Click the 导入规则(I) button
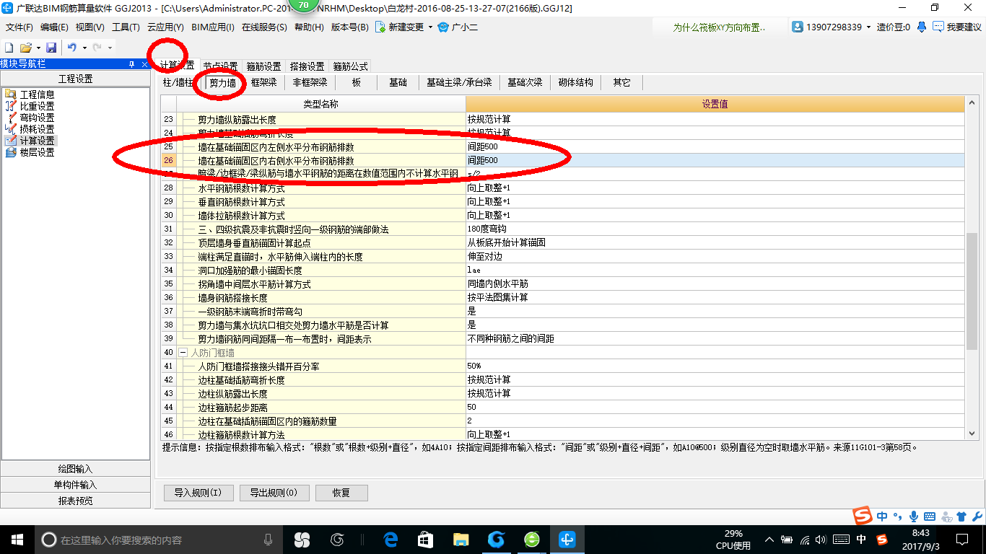 click(198, 493)
